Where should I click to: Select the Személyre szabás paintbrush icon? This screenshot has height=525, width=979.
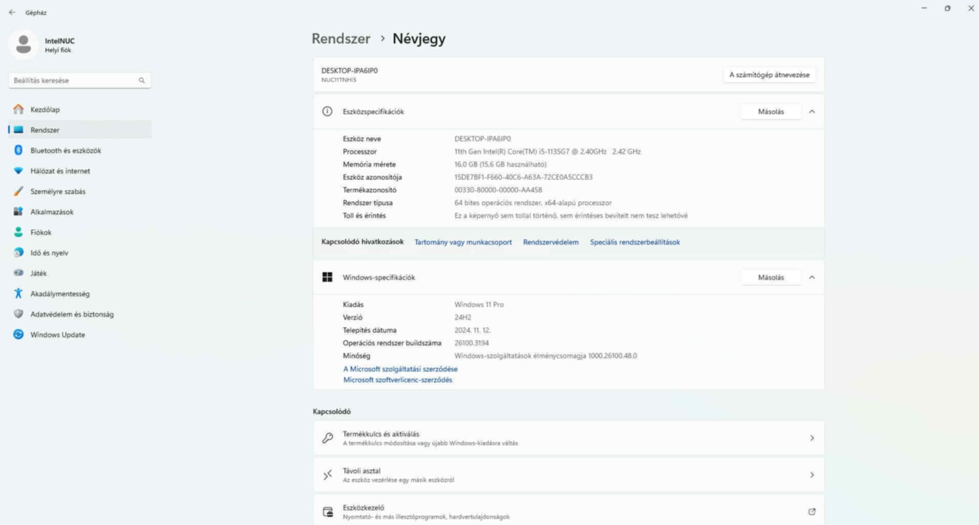point(18,191)
